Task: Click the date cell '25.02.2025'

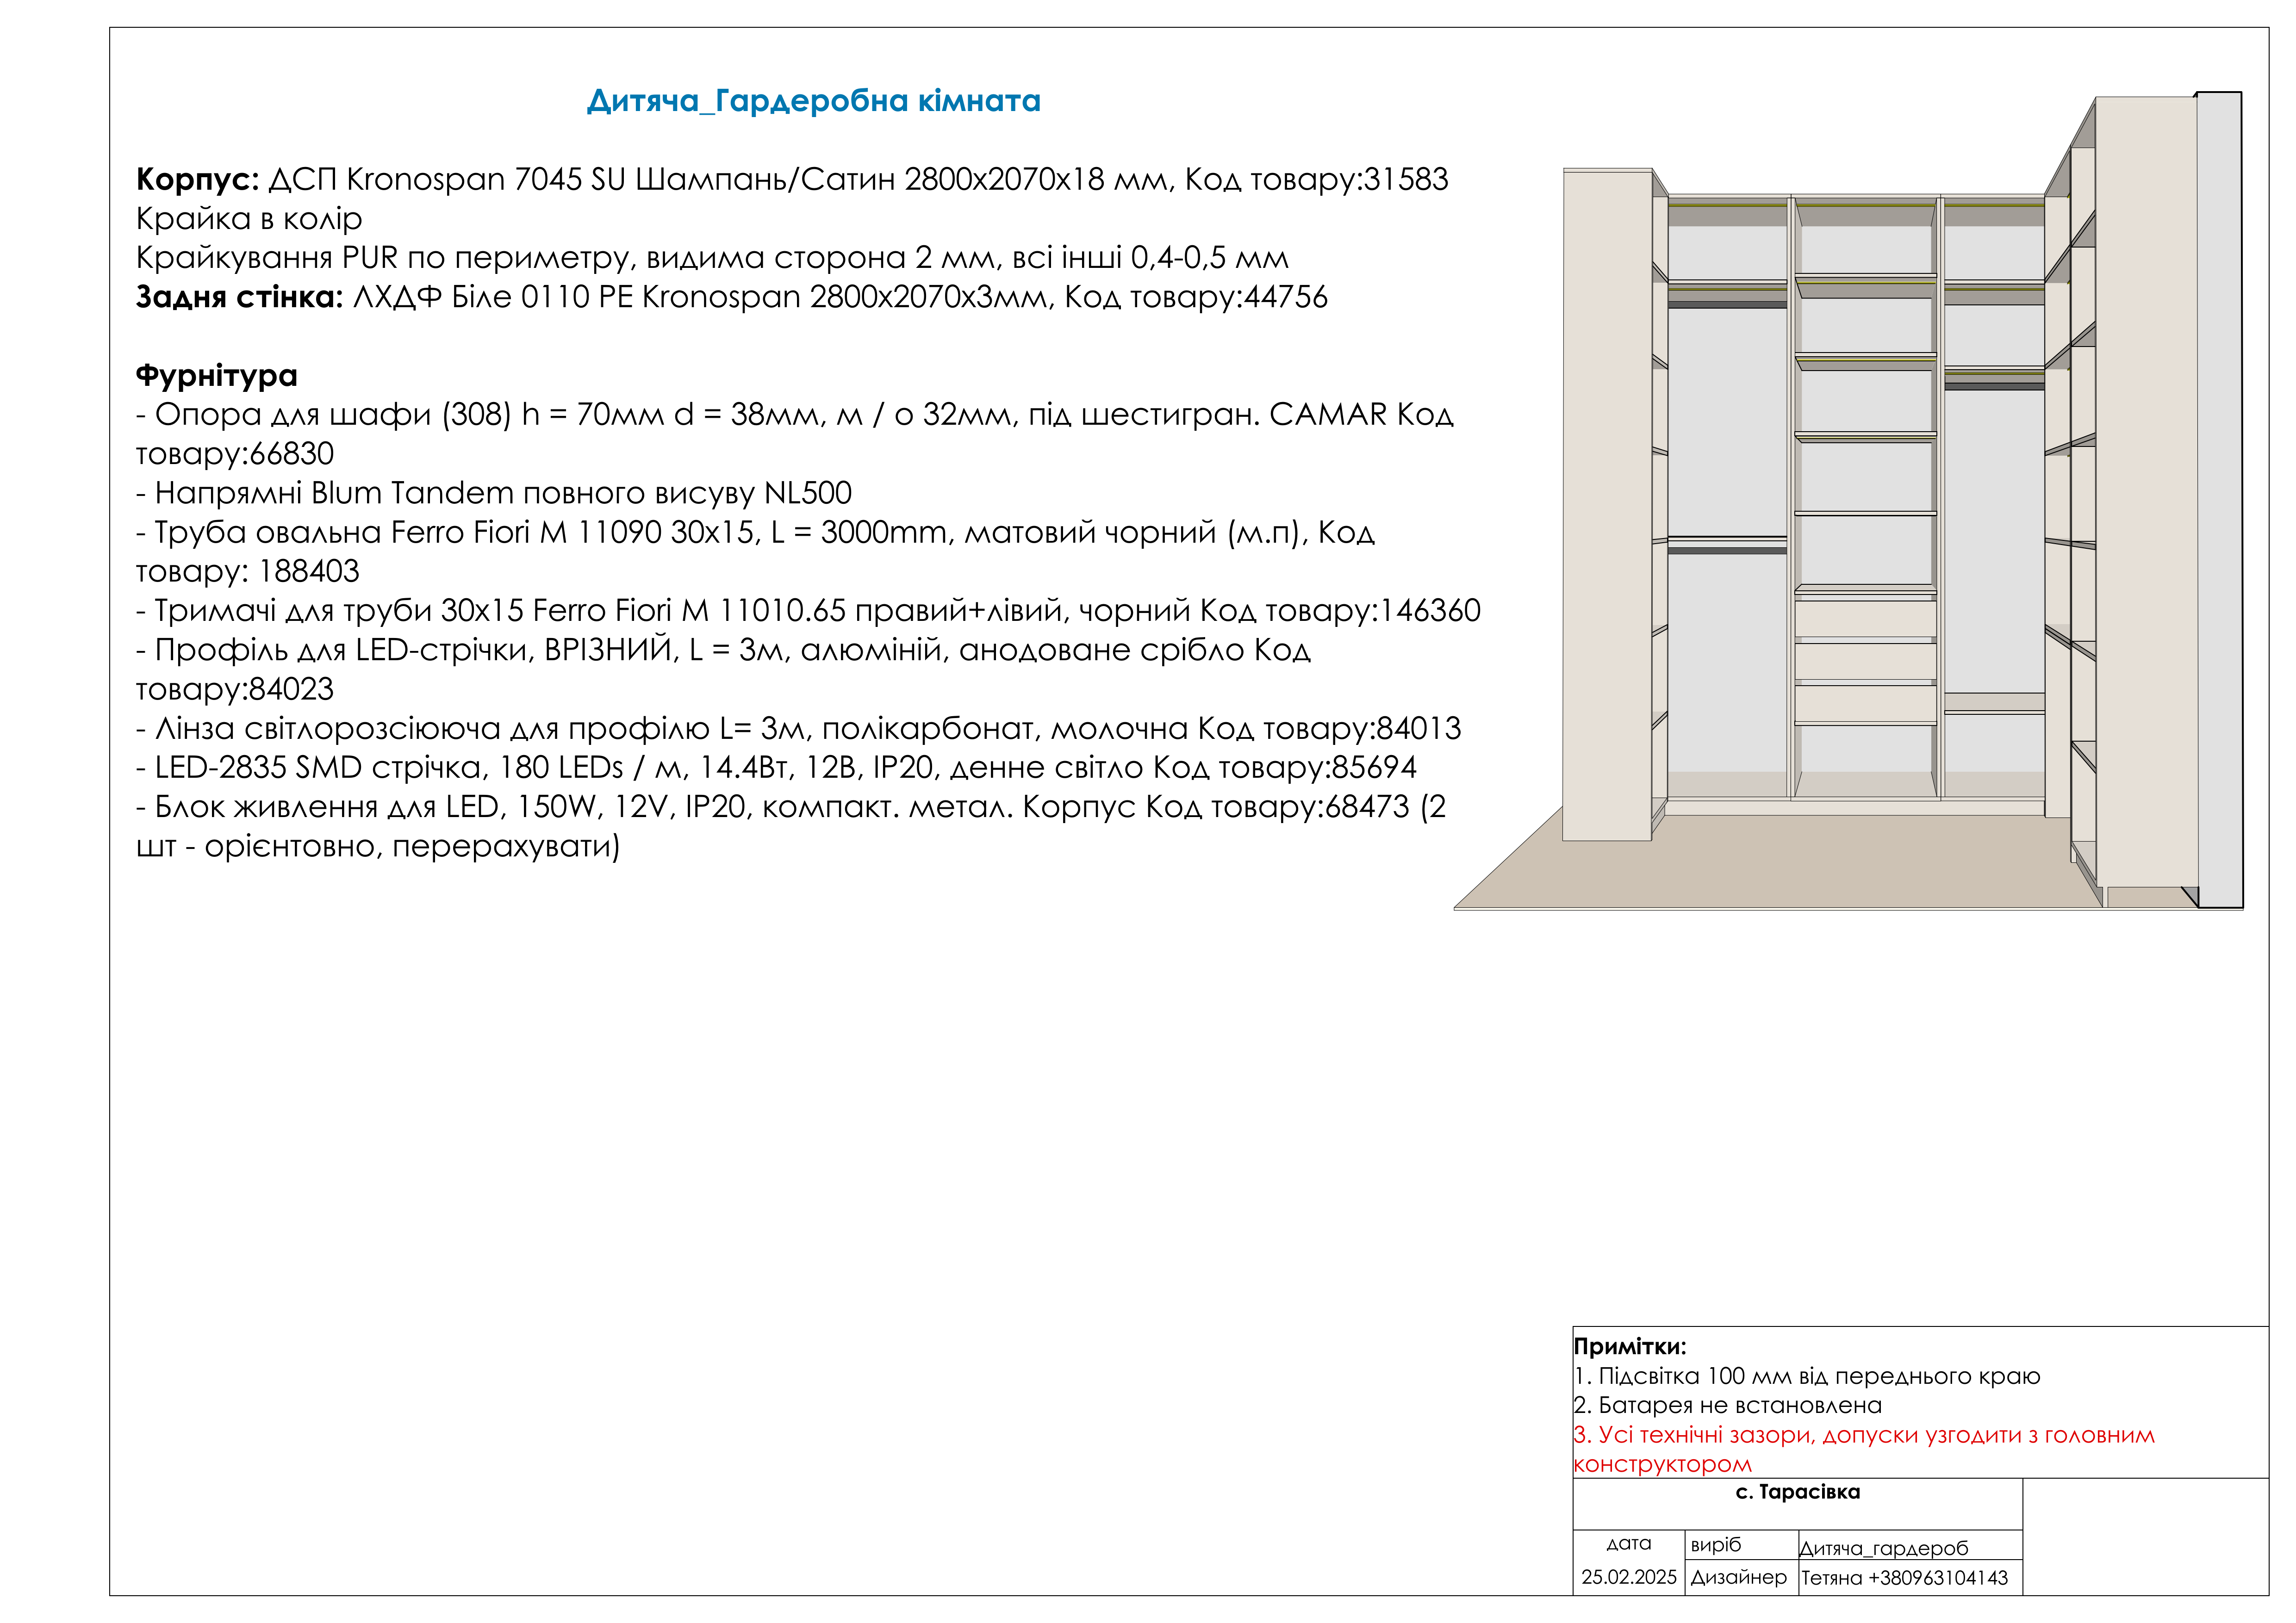Action: pos(1628,1577)
